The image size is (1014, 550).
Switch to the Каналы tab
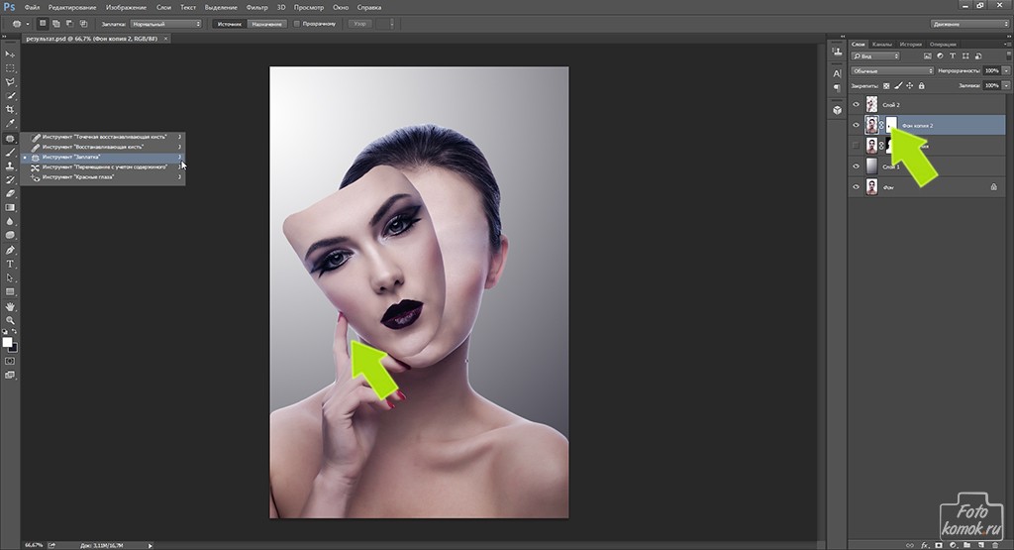(881, 44)
